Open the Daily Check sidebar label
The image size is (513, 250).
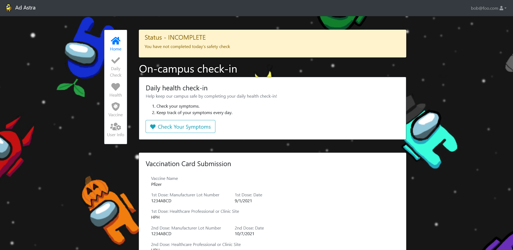pyautogui.click(x=116, y=72)
